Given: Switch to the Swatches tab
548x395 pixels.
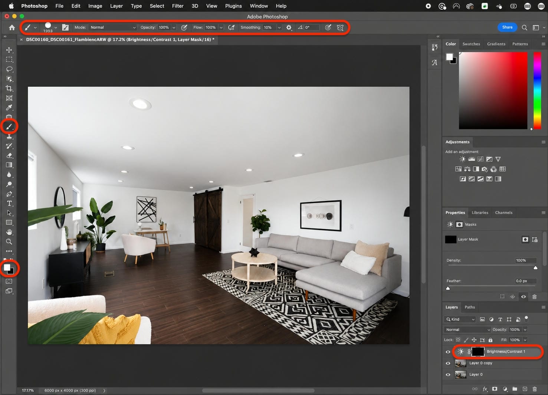Looking at the screenshot, I should point(471,44).
